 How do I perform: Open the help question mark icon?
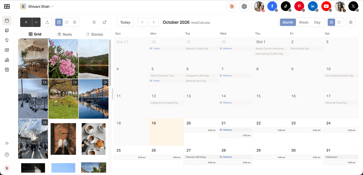point(7,155)
